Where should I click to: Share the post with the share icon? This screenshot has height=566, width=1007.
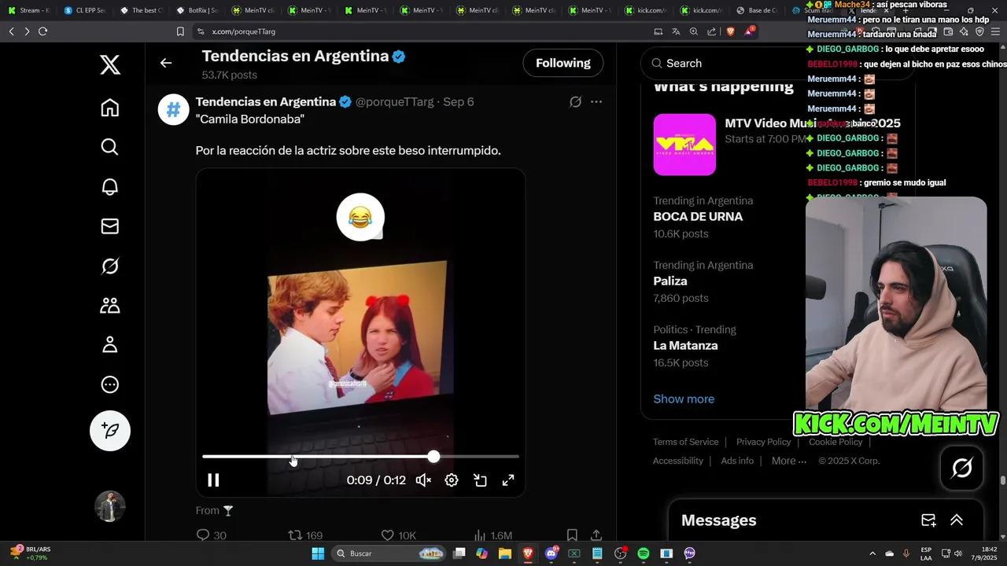coord(596,535)
